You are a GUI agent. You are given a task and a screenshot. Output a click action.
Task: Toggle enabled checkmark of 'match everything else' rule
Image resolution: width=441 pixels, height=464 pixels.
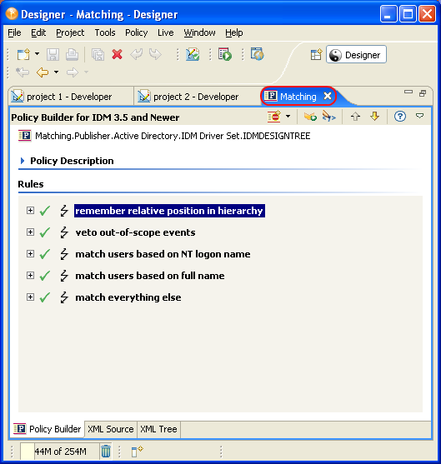click(45, 297)
